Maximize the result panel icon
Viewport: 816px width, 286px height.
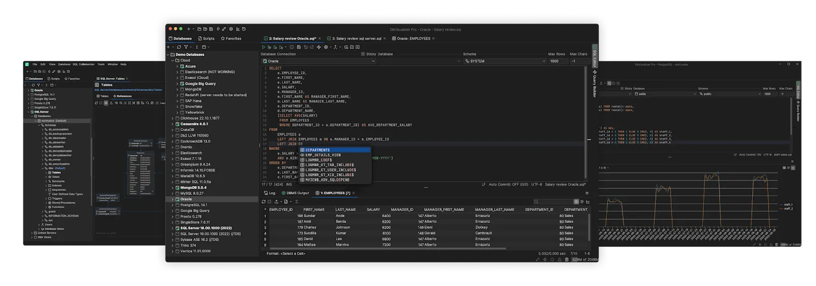click(587, 193)
